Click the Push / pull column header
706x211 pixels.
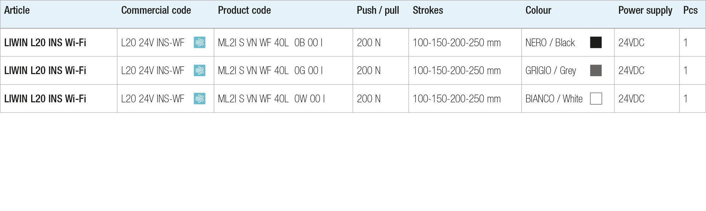(378, 10)
